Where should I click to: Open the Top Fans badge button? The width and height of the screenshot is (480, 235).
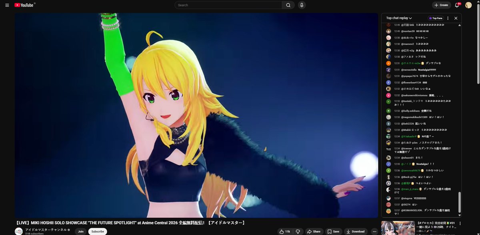pyautogui.click(x=435, y=18)
